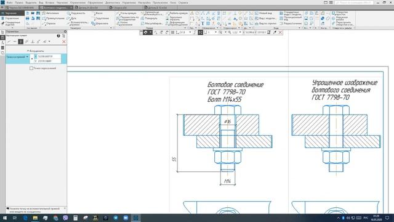Select perpendicular line mode in Параметры panel
394x222 pixels.
(x=33, y=41)
